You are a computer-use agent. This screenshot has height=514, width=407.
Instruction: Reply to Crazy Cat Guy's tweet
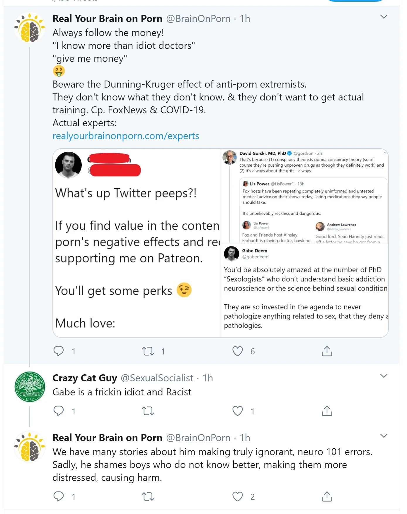pos(59,411)
